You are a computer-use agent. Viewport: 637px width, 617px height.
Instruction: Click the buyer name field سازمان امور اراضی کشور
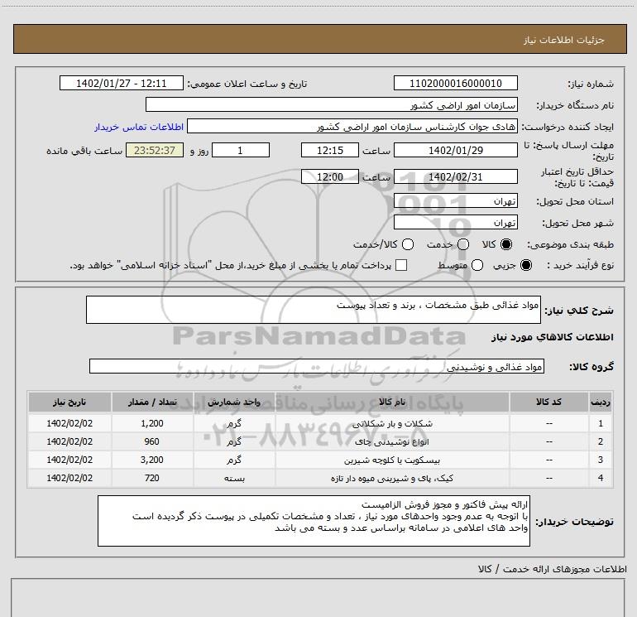click(332, 105)
